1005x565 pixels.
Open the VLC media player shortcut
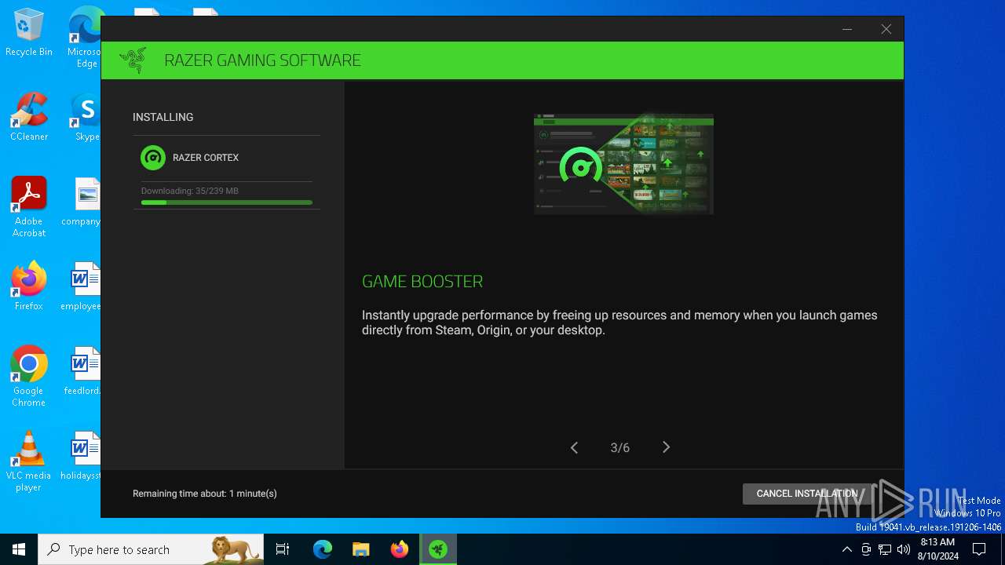coord(29,461)
